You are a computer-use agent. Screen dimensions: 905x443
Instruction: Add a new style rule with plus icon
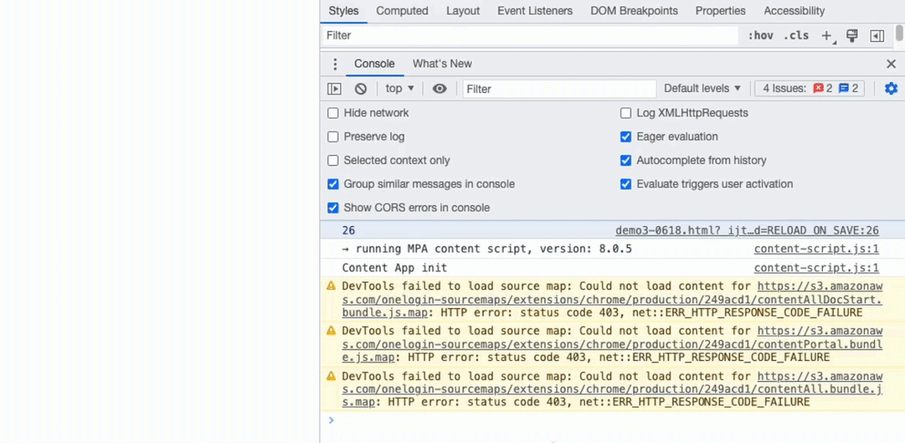(x=827, y=36)
